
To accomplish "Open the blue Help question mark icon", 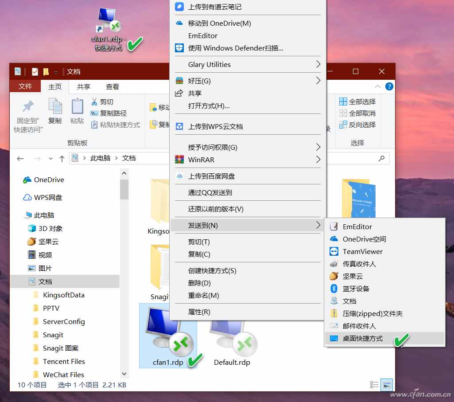I will 389,86.
